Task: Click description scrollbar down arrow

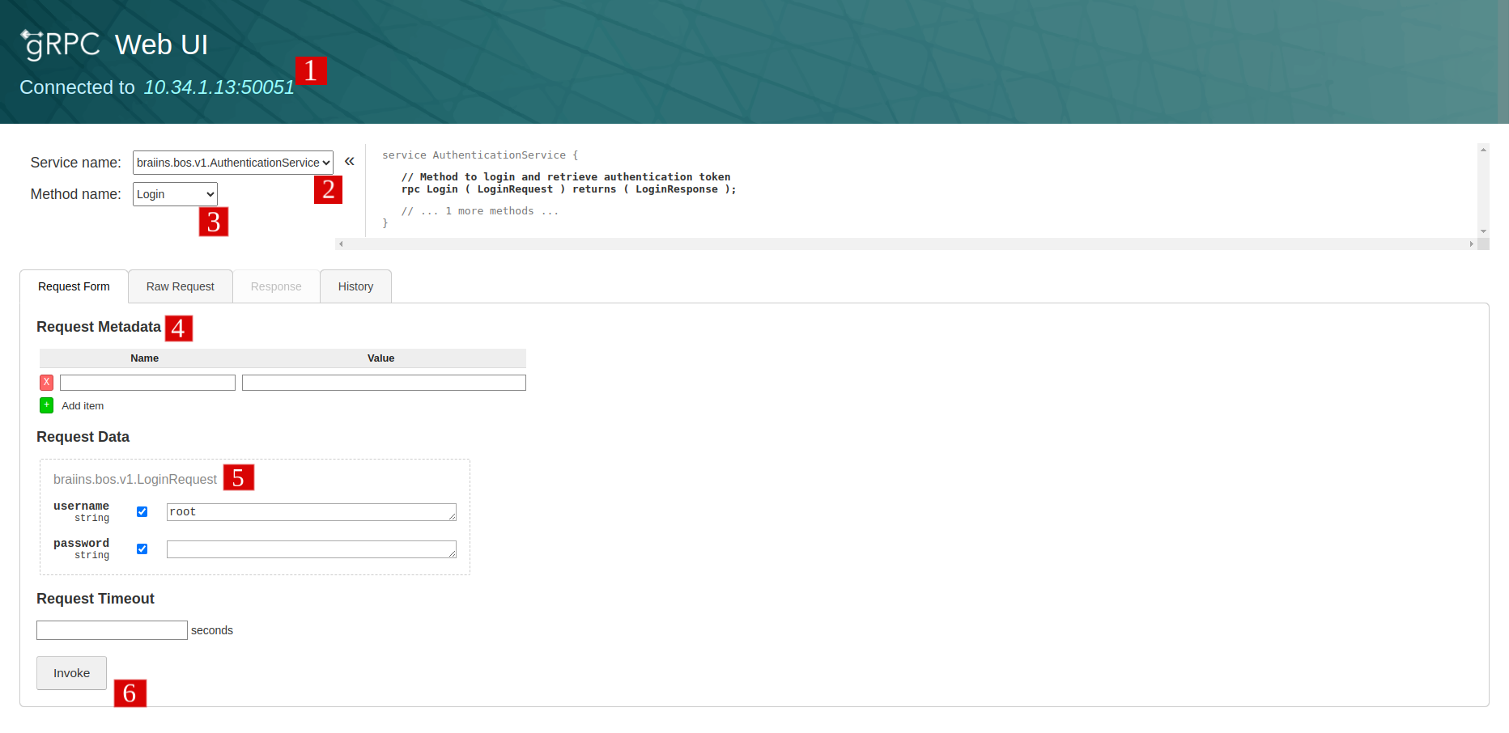Action: [x=1483, y=231]
